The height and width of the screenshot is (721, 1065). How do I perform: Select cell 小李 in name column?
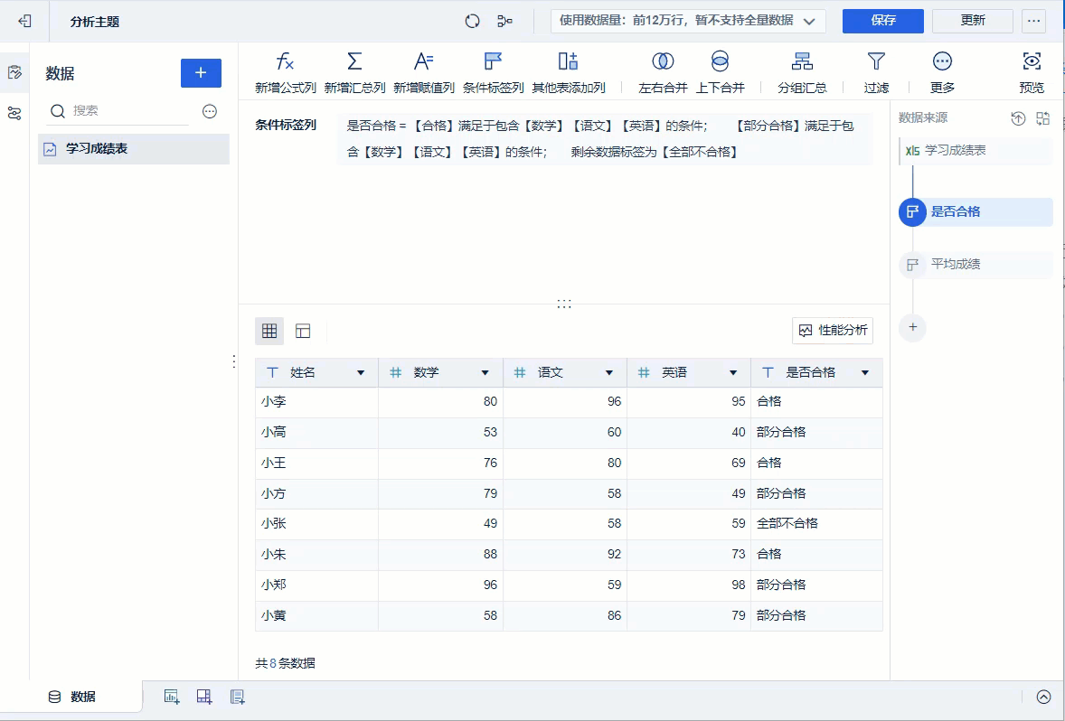(x=316, y=402)
